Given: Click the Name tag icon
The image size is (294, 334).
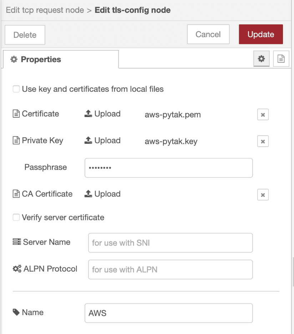Looking at the screenshot, I should [16, 312].
